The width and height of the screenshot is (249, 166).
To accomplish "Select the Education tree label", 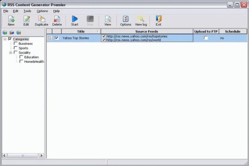I will pyautogui.click(x=31, y=57).
